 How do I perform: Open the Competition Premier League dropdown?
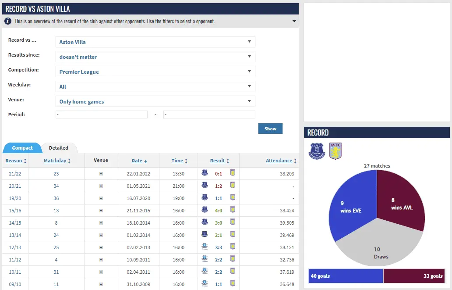coord(155,72)
